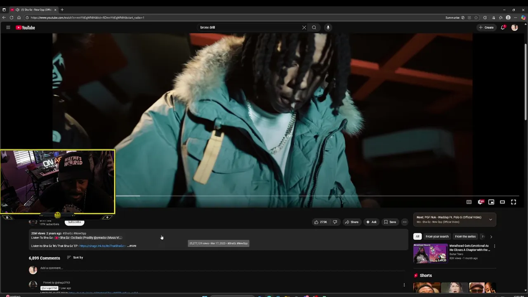
Task: Open browser tab actions menu
Action: point(4,9)
